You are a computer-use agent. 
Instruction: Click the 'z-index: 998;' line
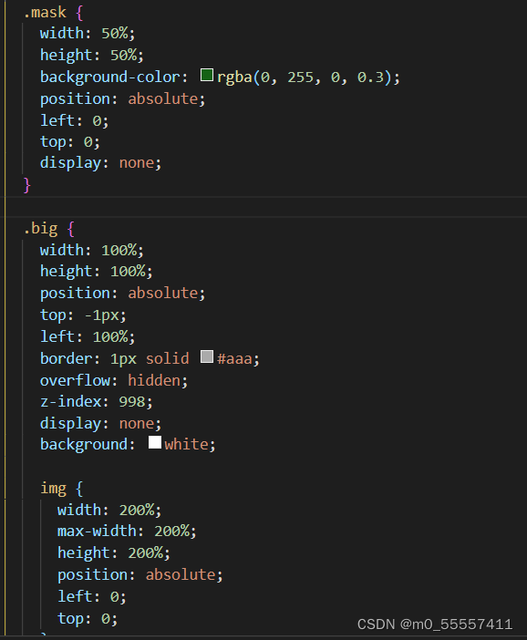[97, 402]
